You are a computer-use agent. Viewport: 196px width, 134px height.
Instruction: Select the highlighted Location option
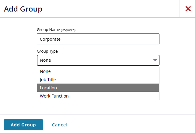[x=98, y=88]
